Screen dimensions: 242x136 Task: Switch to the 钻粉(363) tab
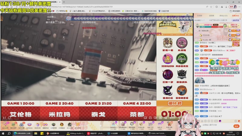[236, 16]
